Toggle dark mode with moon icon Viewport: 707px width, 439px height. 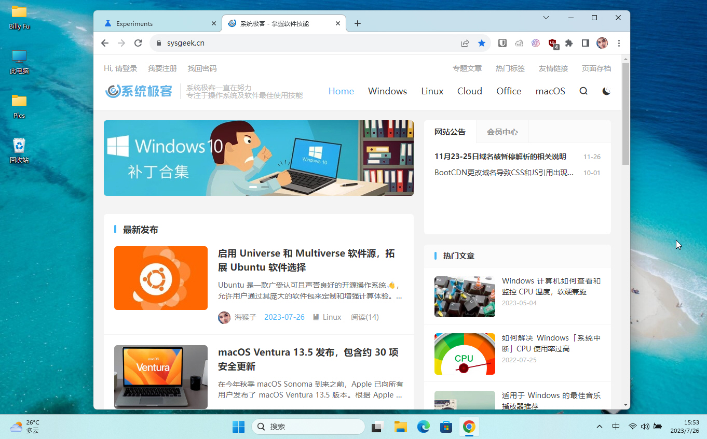(x=606, y=91)
